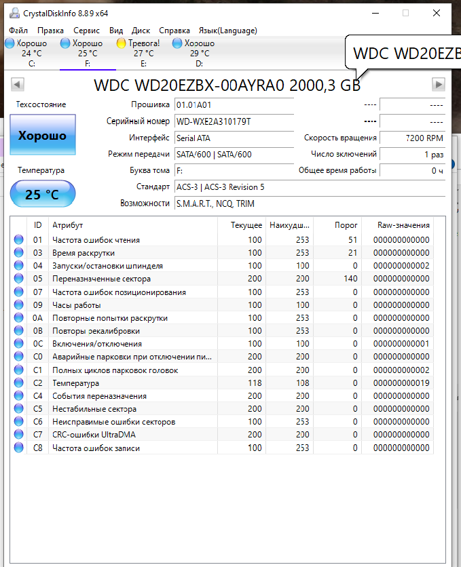The image size is (461, 567).
Task: Click the power-on count field 1 раз
Action: coord(413,155)
